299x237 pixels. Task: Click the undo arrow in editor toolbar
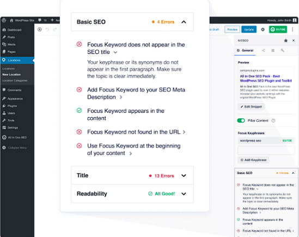click(47, 29)
